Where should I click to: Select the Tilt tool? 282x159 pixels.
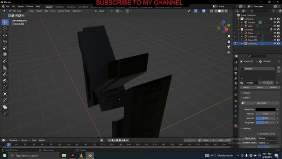(x=5, y=100)
